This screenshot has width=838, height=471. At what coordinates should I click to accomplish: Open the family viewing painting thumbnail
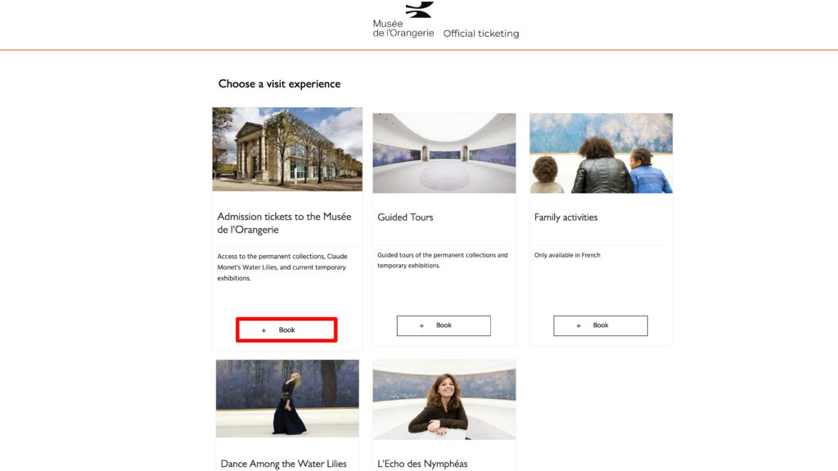point(601,153)
